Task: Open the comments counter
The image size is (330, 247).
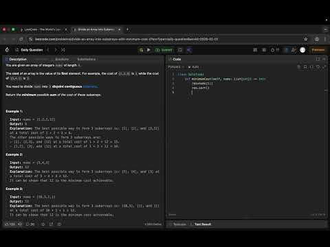Action: tap(30, 224)
